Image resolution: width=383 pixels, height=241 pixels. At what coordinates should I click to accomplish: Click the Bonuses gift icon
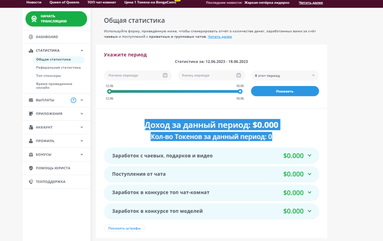31,154
